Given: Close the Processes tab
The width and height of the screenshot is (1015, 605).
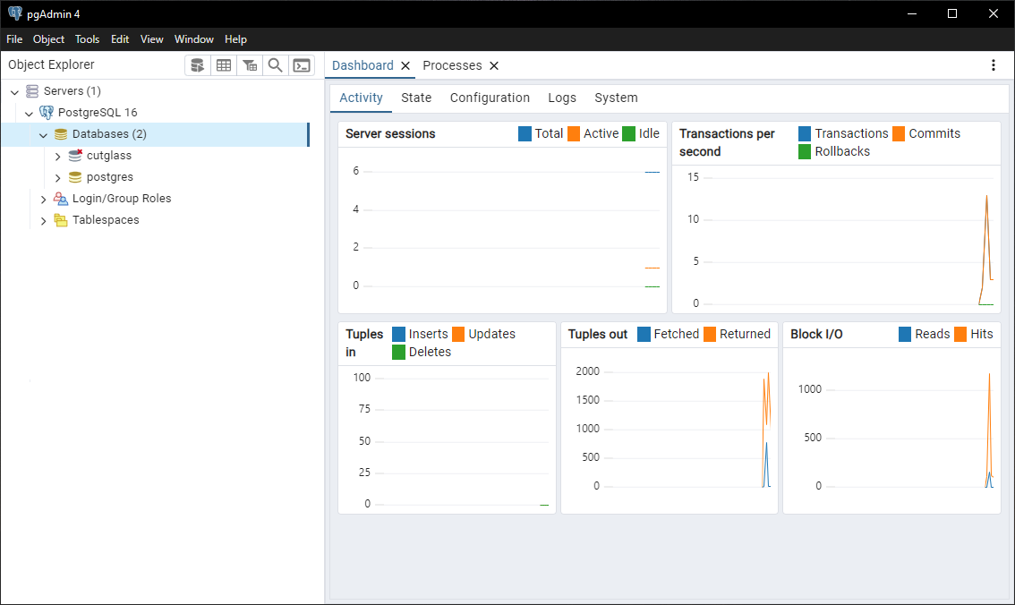Looking at the screenshot, I should coord(494,65).
